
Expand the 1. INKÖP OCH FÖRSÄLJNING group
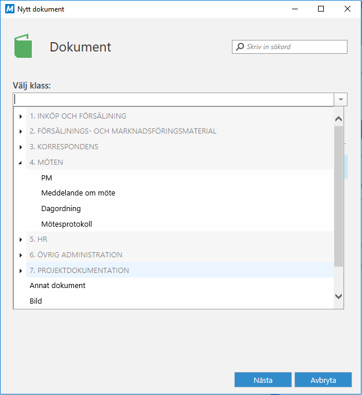21,116
